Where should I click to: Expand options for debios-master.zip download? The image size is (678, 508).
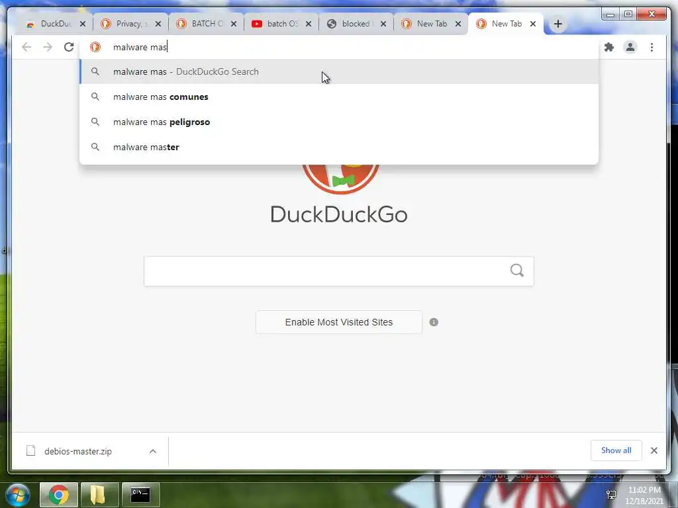(153, 451)
